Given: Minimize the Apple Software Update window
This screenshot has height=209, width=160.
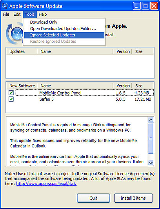Looking at the screenshot, I should point(136,6).
